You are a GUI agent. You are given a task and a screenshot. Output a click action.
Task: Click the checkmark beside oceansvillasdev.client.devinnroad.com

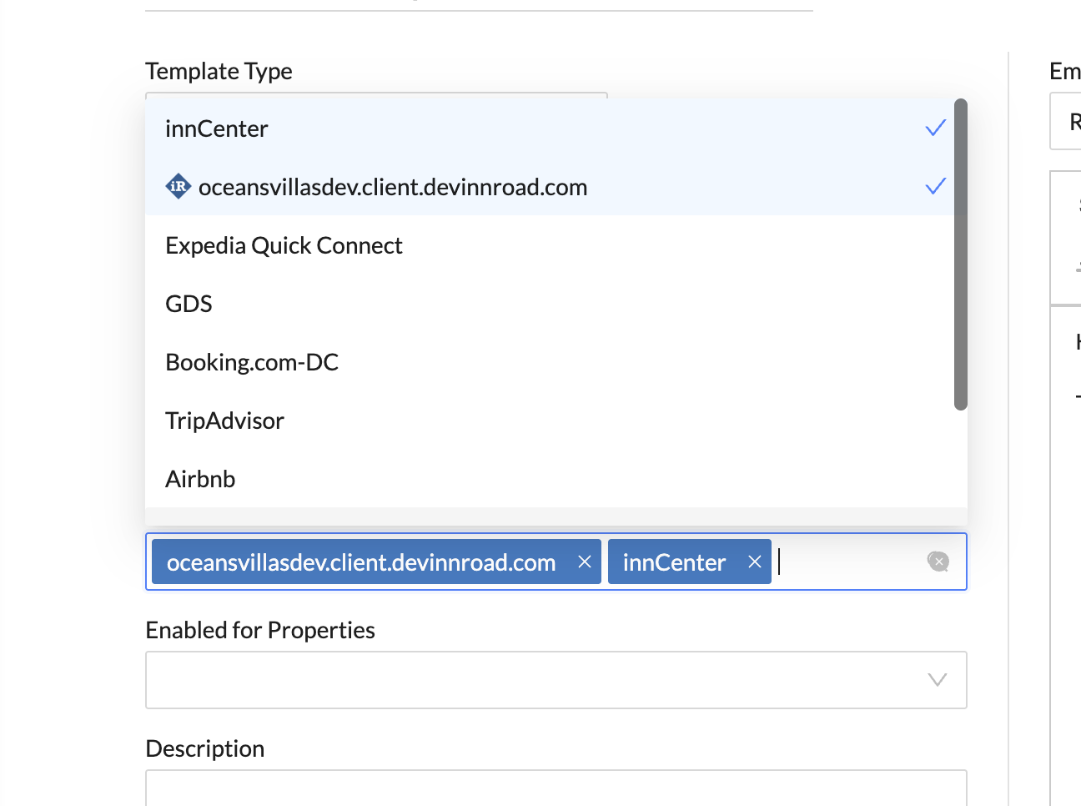(936, 186)
